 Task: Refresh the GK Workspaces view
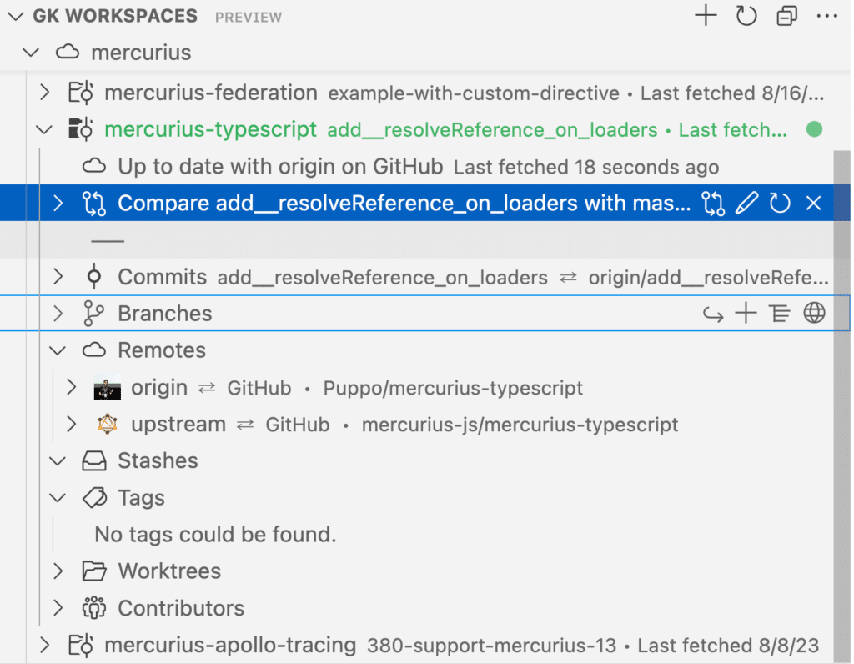(x=746, y=15)
